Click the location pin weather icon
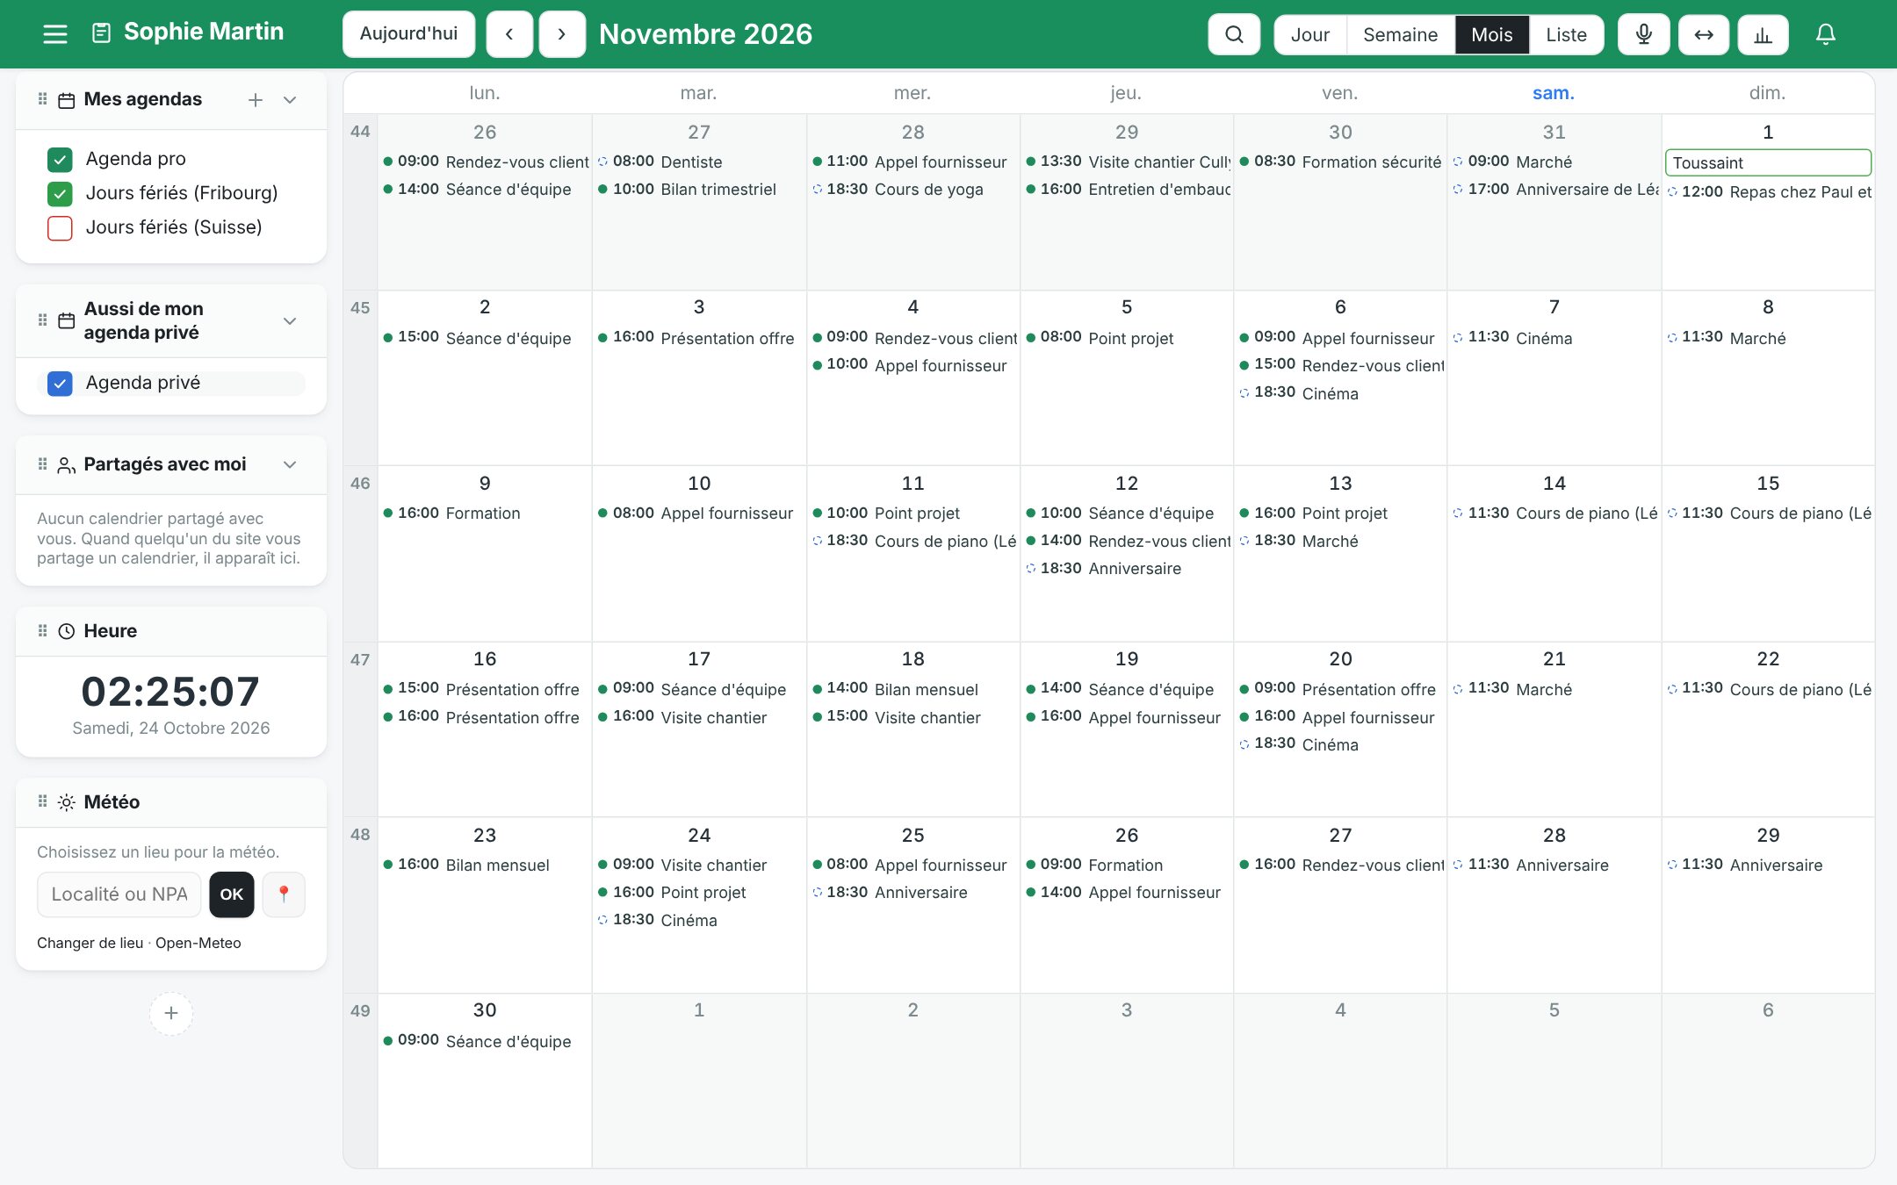This screenshot has width=1897, height=1185. tap(284, 894)
